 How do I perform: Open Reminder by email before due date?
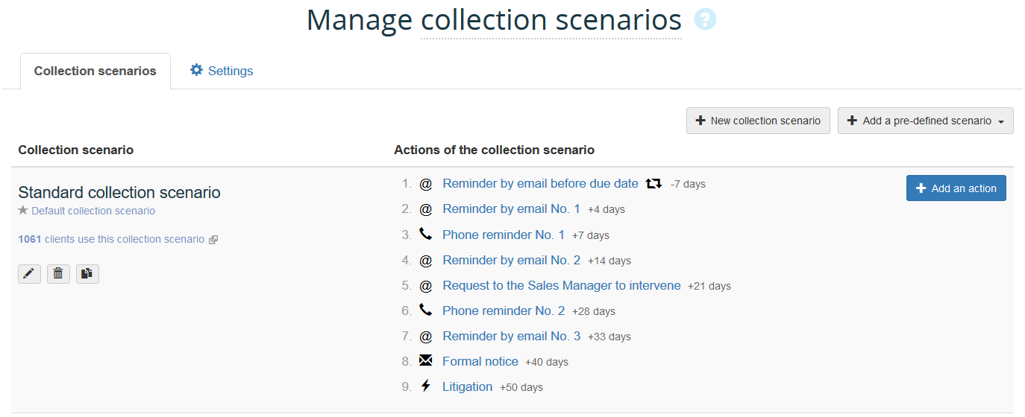(540, 183)
